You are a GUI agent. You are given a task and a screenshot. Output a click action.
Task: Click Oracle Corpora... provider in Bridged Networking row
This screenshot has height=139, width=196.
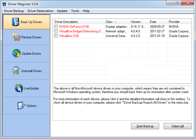180,31
